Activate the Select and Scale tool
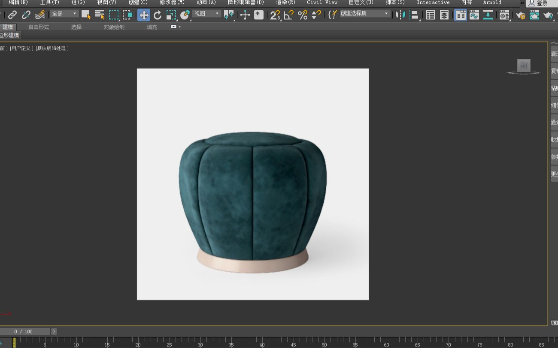The height and width of the screenshot is (348, 558). (x=171, y=15)
